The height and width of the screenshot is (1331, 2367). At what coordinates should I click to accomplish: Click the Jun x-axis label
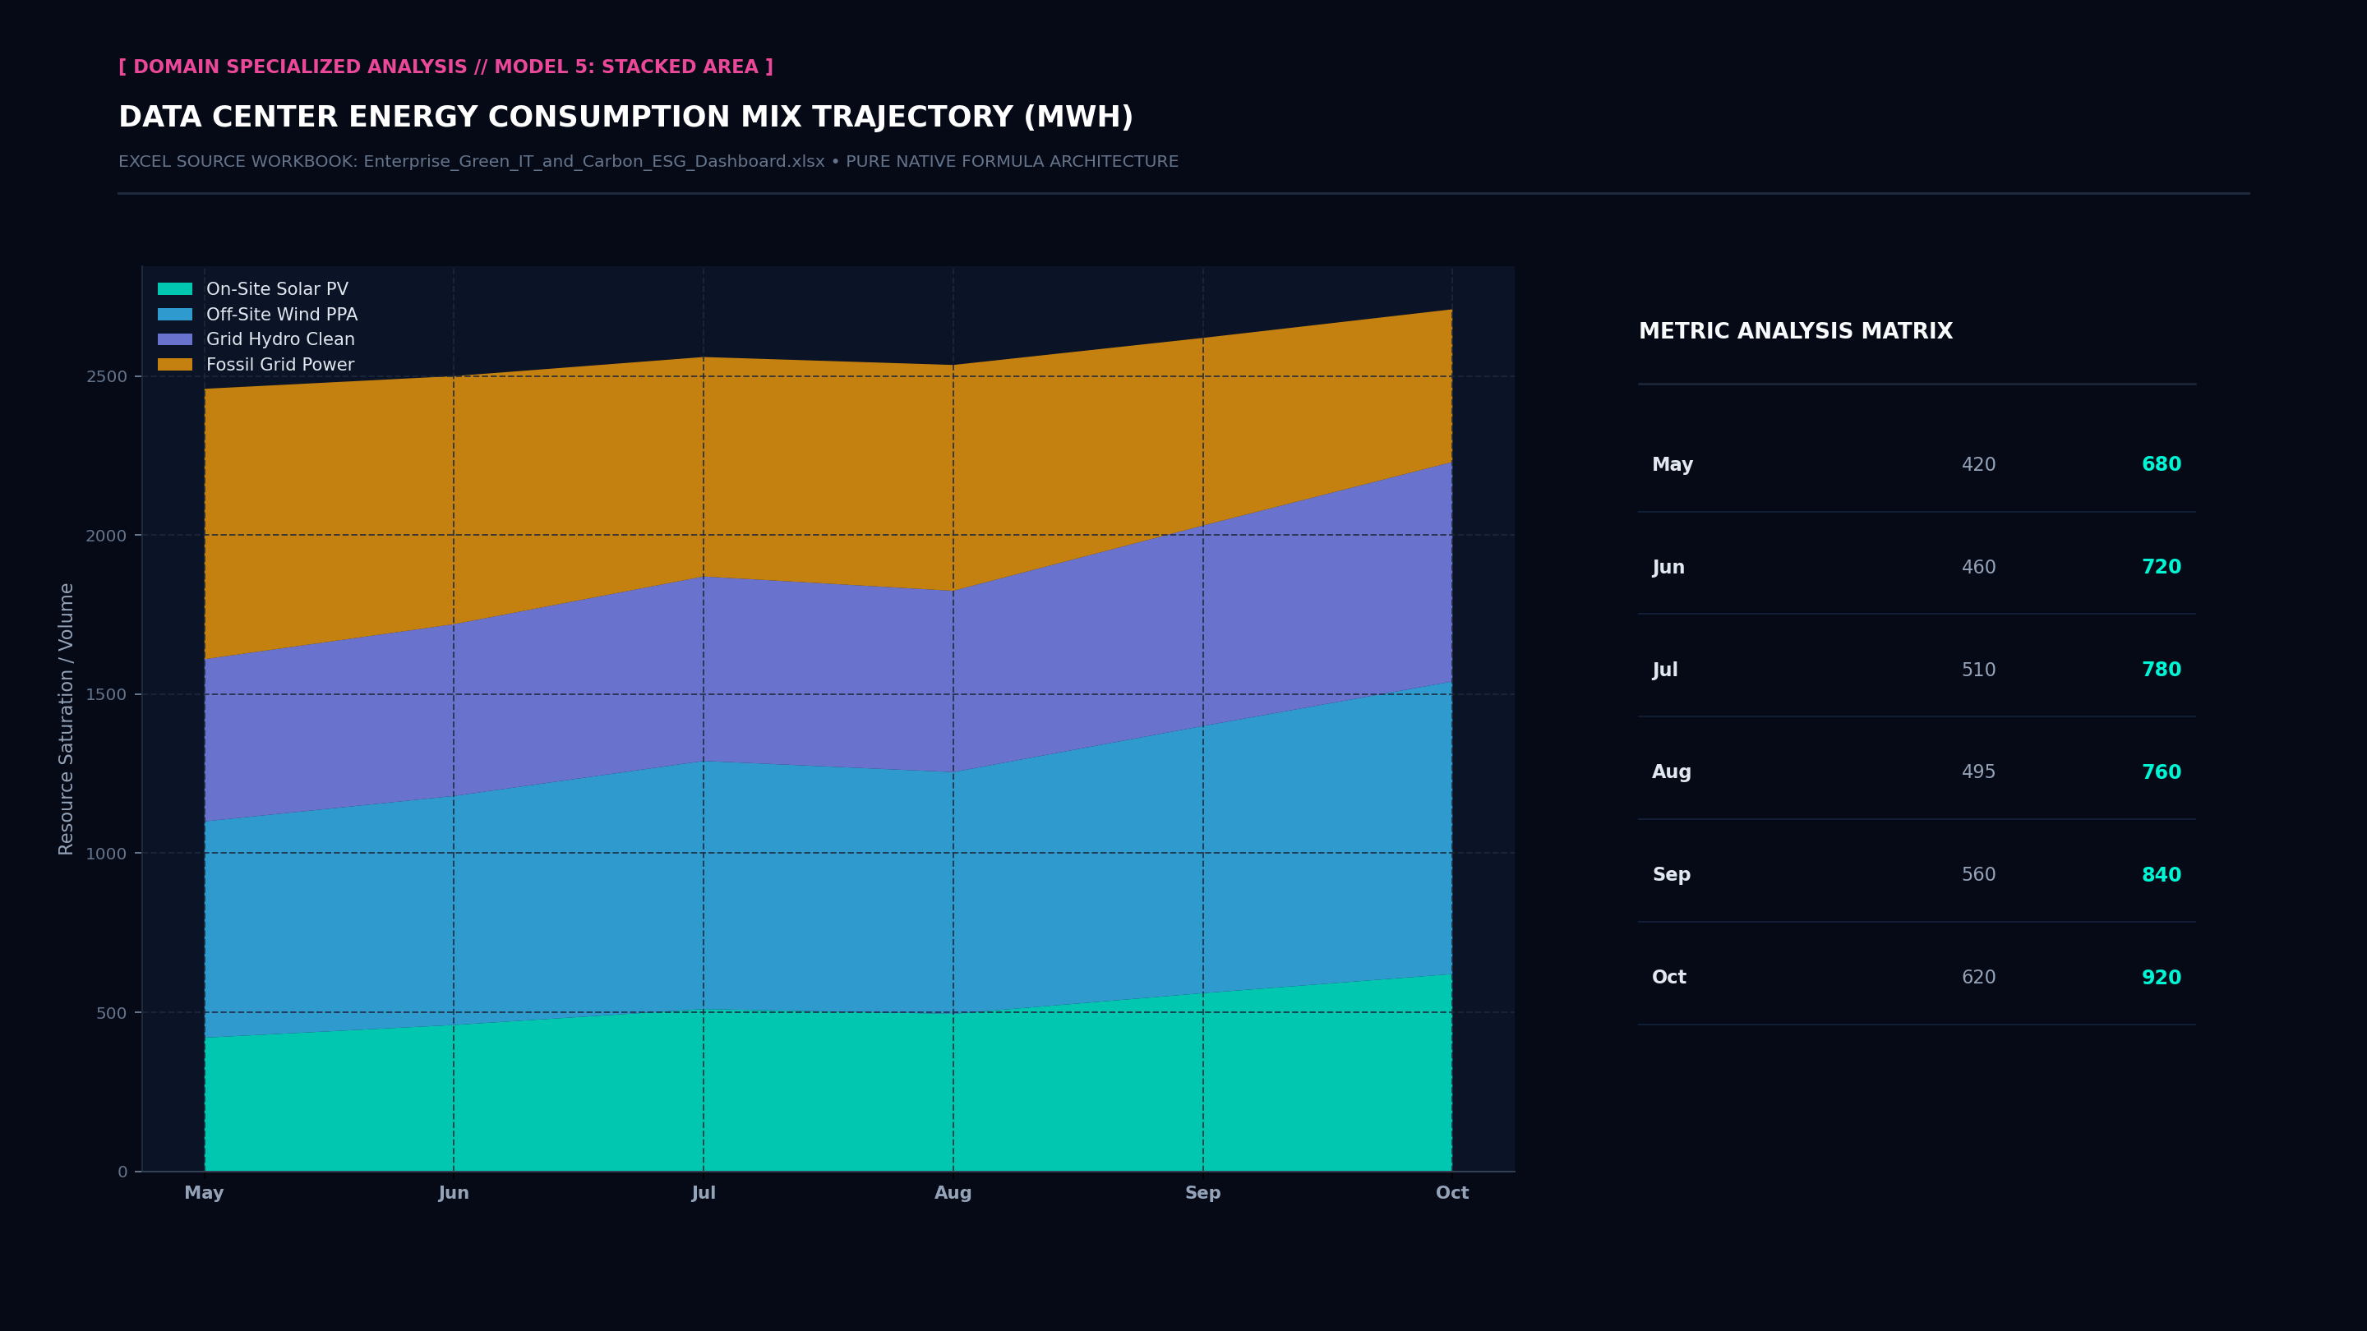tap(454, 1193)
